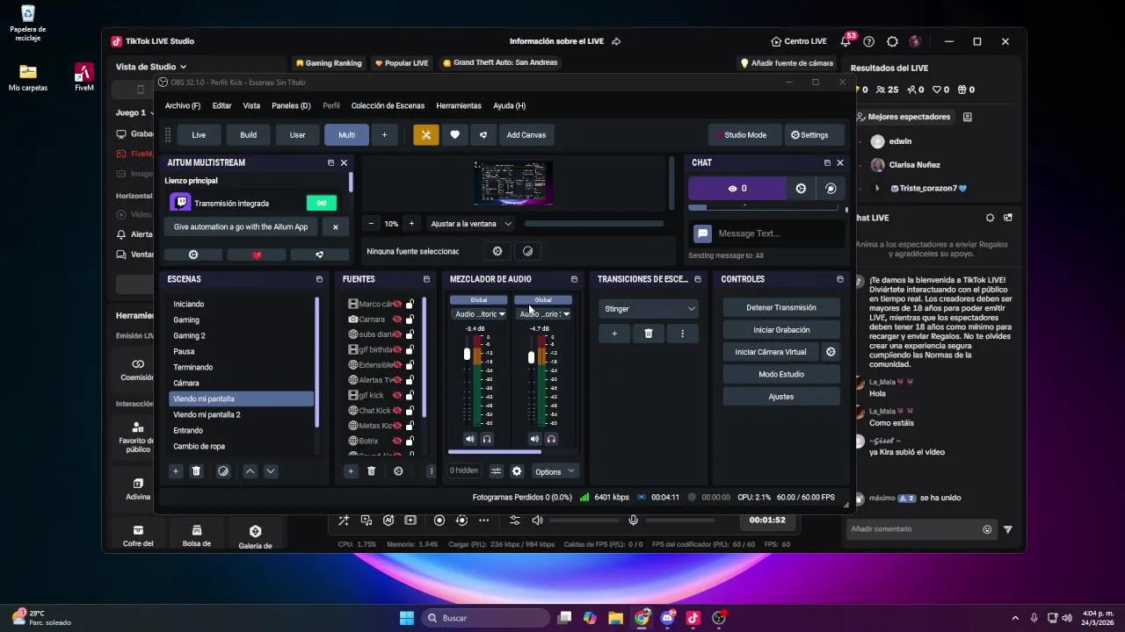The image size is (1125, 632).
Task: Toggle visibility of Marco cámara source
Action: click(x=397, y=304)
